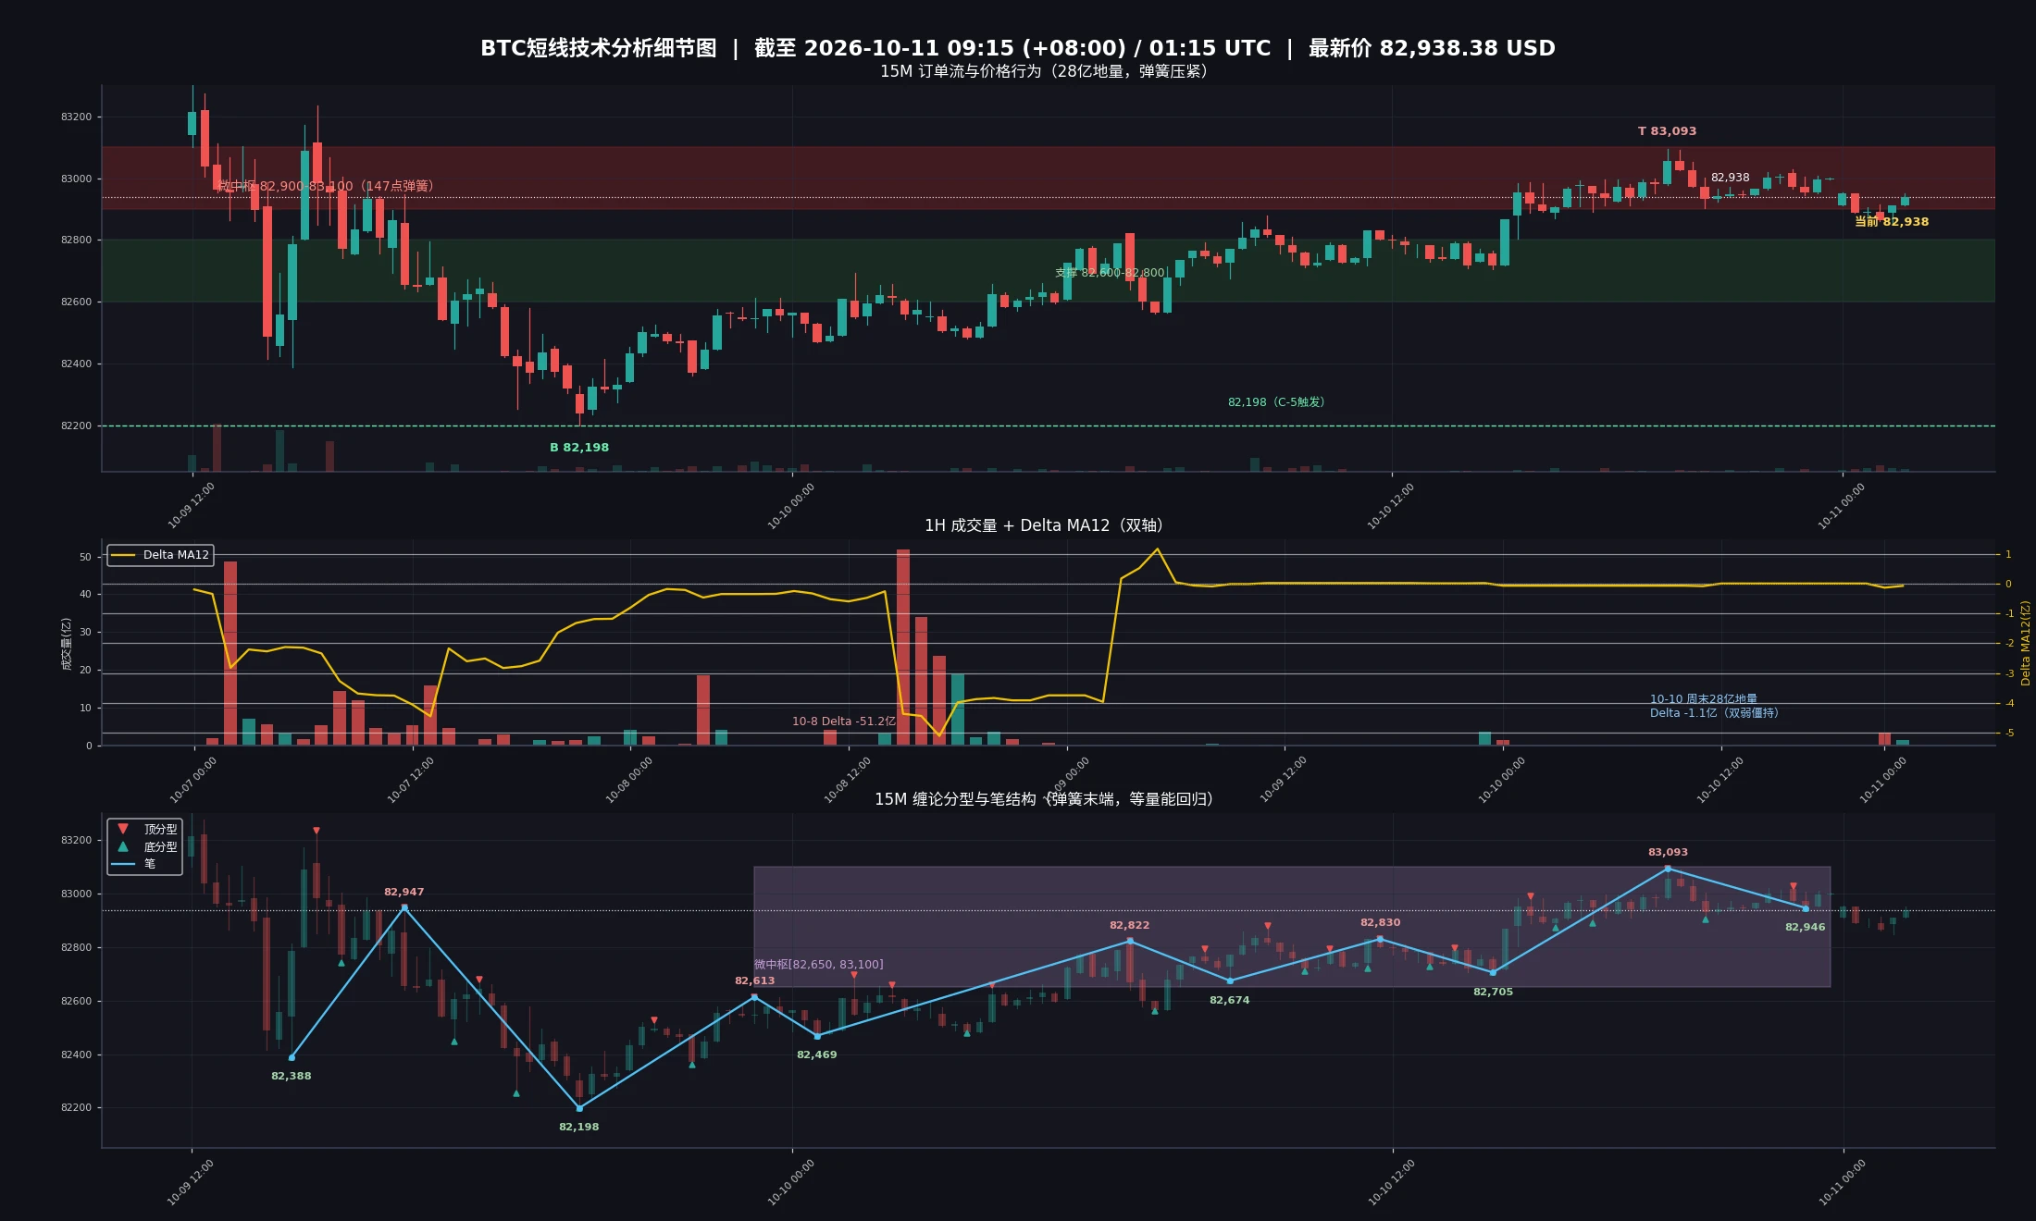Click the 'B 82,198' bottom label
The width and height of the screenshot is (2036, 1221).
pos(579,448)
